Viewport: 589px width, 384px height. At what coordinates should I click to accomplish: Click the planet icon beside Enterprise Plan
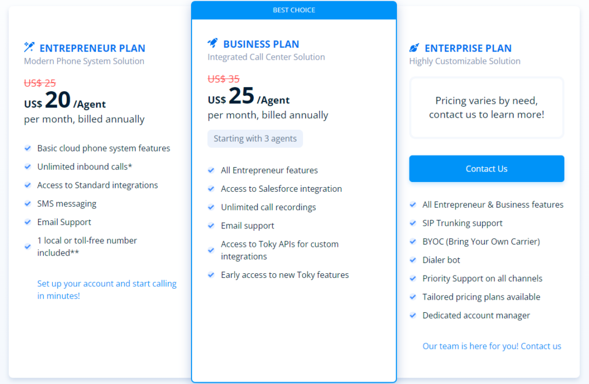[x=414, y=48]
